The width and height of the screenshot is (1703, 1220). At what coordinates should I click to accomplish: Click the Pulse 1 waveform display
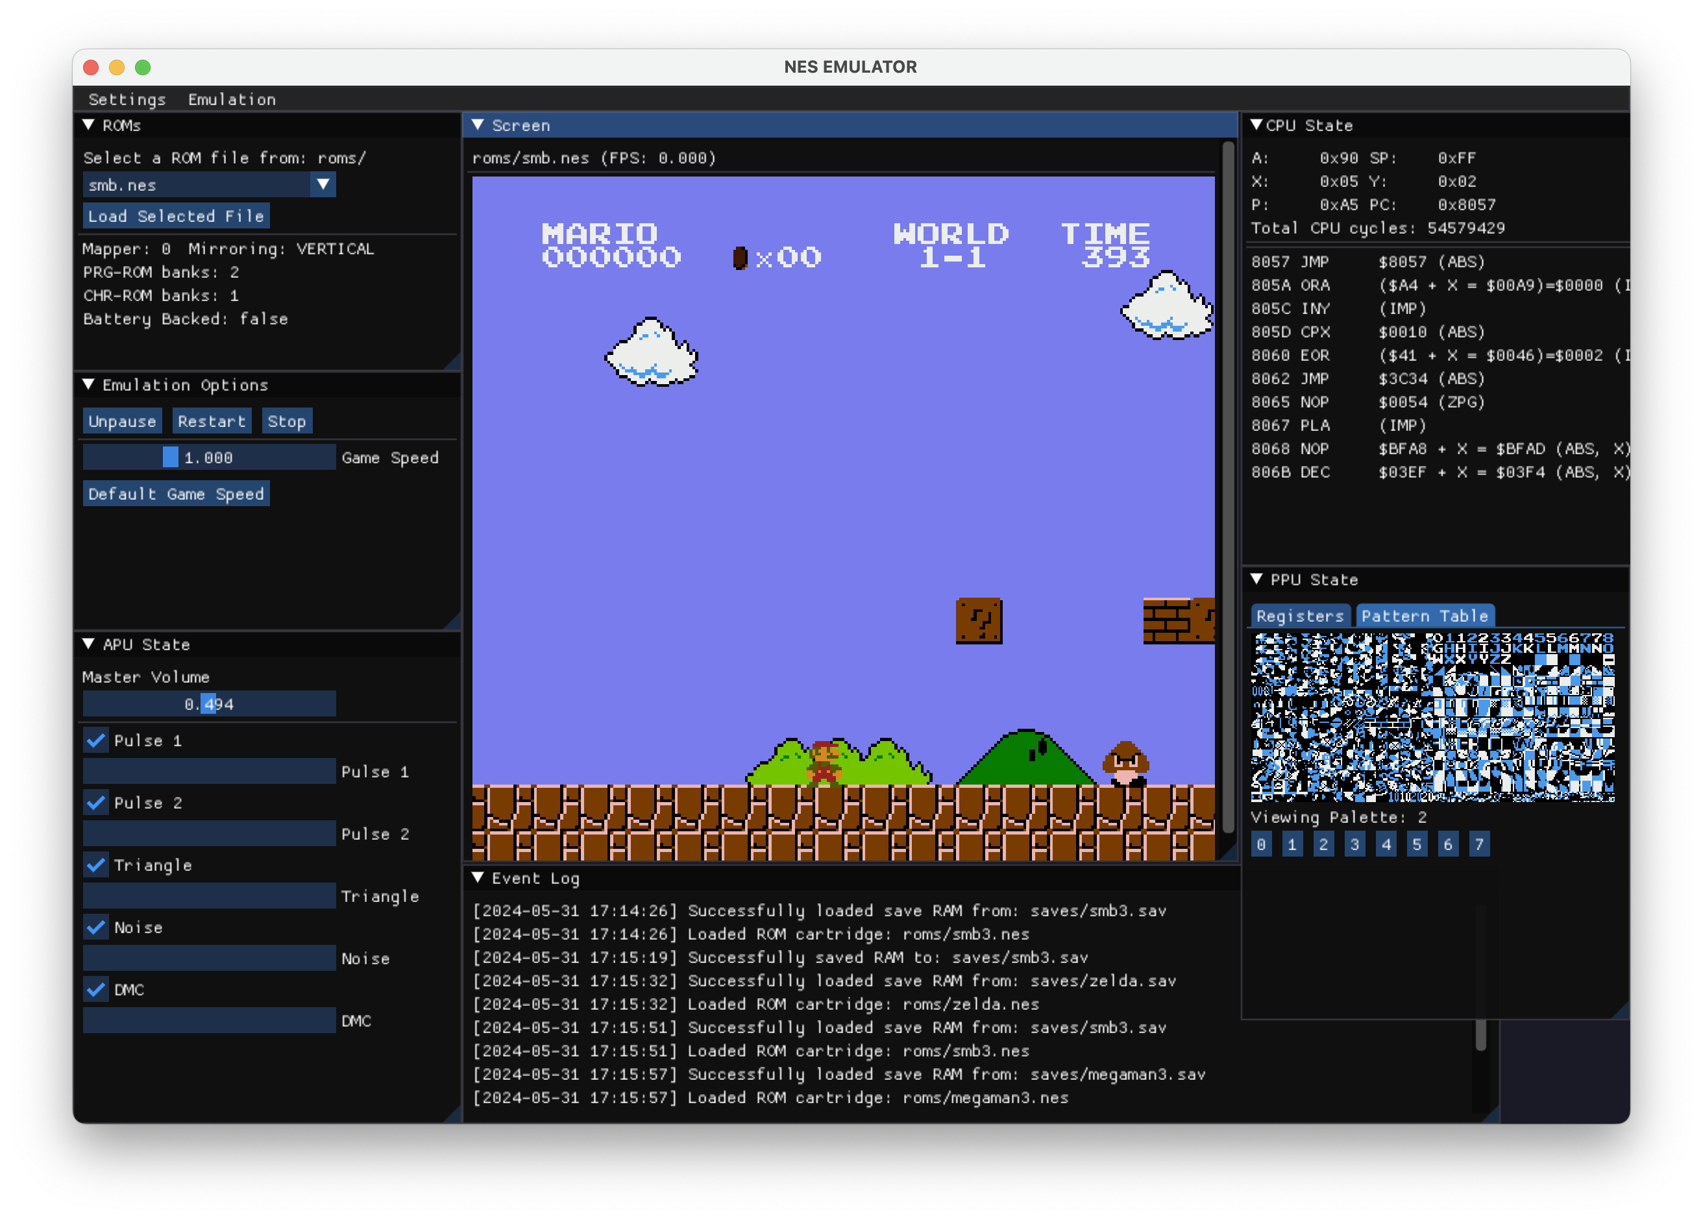pos(209,771)
